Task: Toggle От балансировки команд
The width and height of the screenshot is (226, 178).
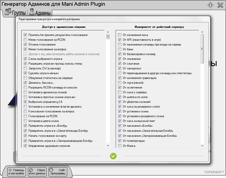Action: (x=120, y=54)
